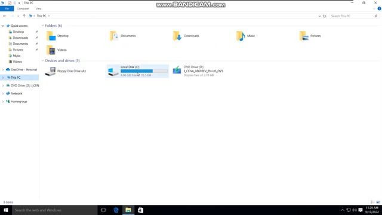Expand the Homegroup tree node
The image size is (382, 215).
point(3,102)
